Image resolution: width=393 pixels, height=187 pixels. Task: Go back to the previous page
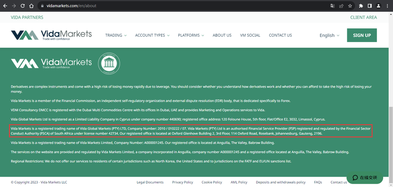point(5,6)
